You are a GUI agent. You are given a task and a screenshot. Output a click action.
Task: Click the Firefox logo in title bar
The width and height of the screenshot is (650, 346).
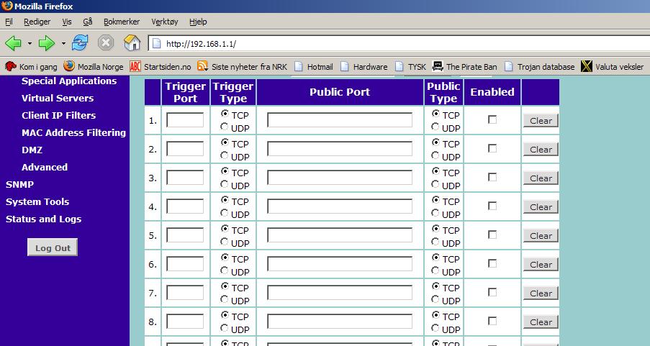[x=7, y=6]
